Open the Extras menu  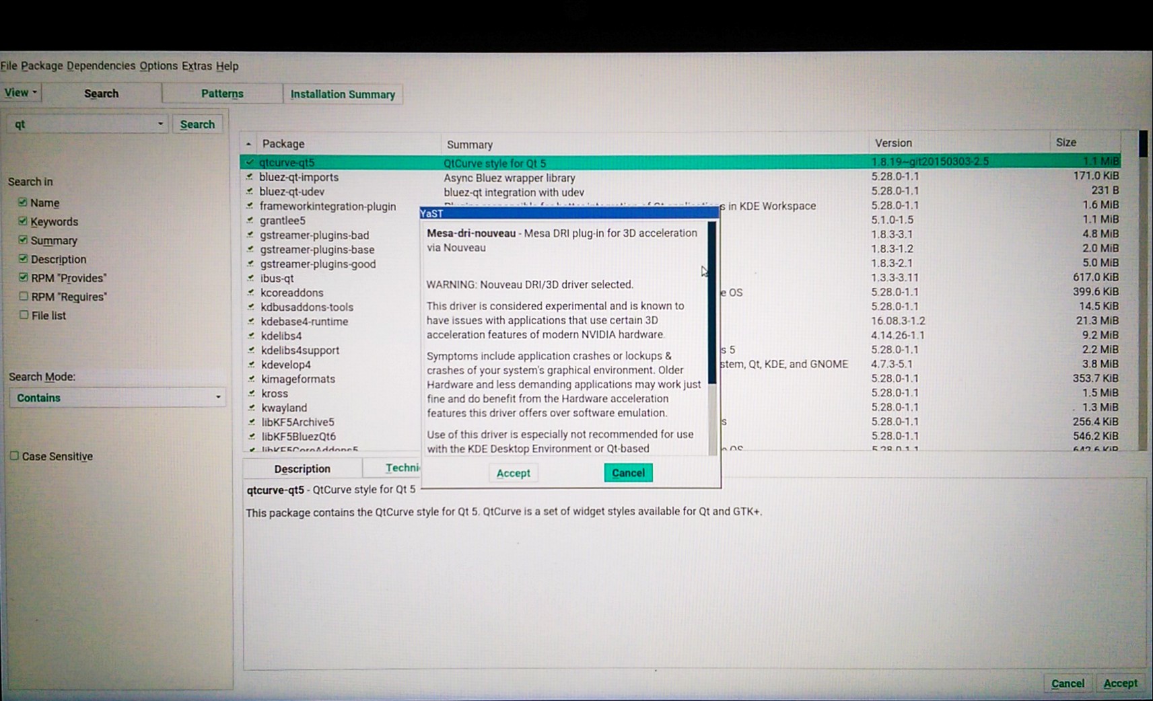[x=197, y=66]
